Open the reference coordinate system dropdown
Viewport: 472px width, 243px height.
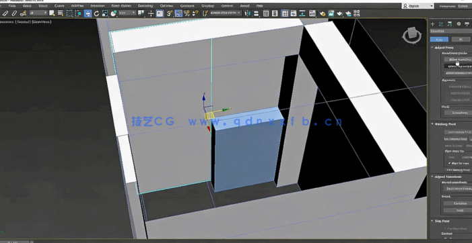pos(127,13)
